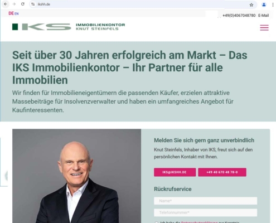Click the browser forward arrow

coord(14,4)
